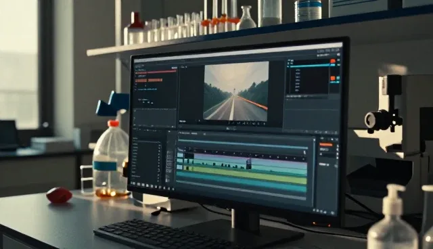The height and width of the screenshot is (249, 433).
Task: Click the orange button in the panel beside the timeline
Action: point(326,145)
